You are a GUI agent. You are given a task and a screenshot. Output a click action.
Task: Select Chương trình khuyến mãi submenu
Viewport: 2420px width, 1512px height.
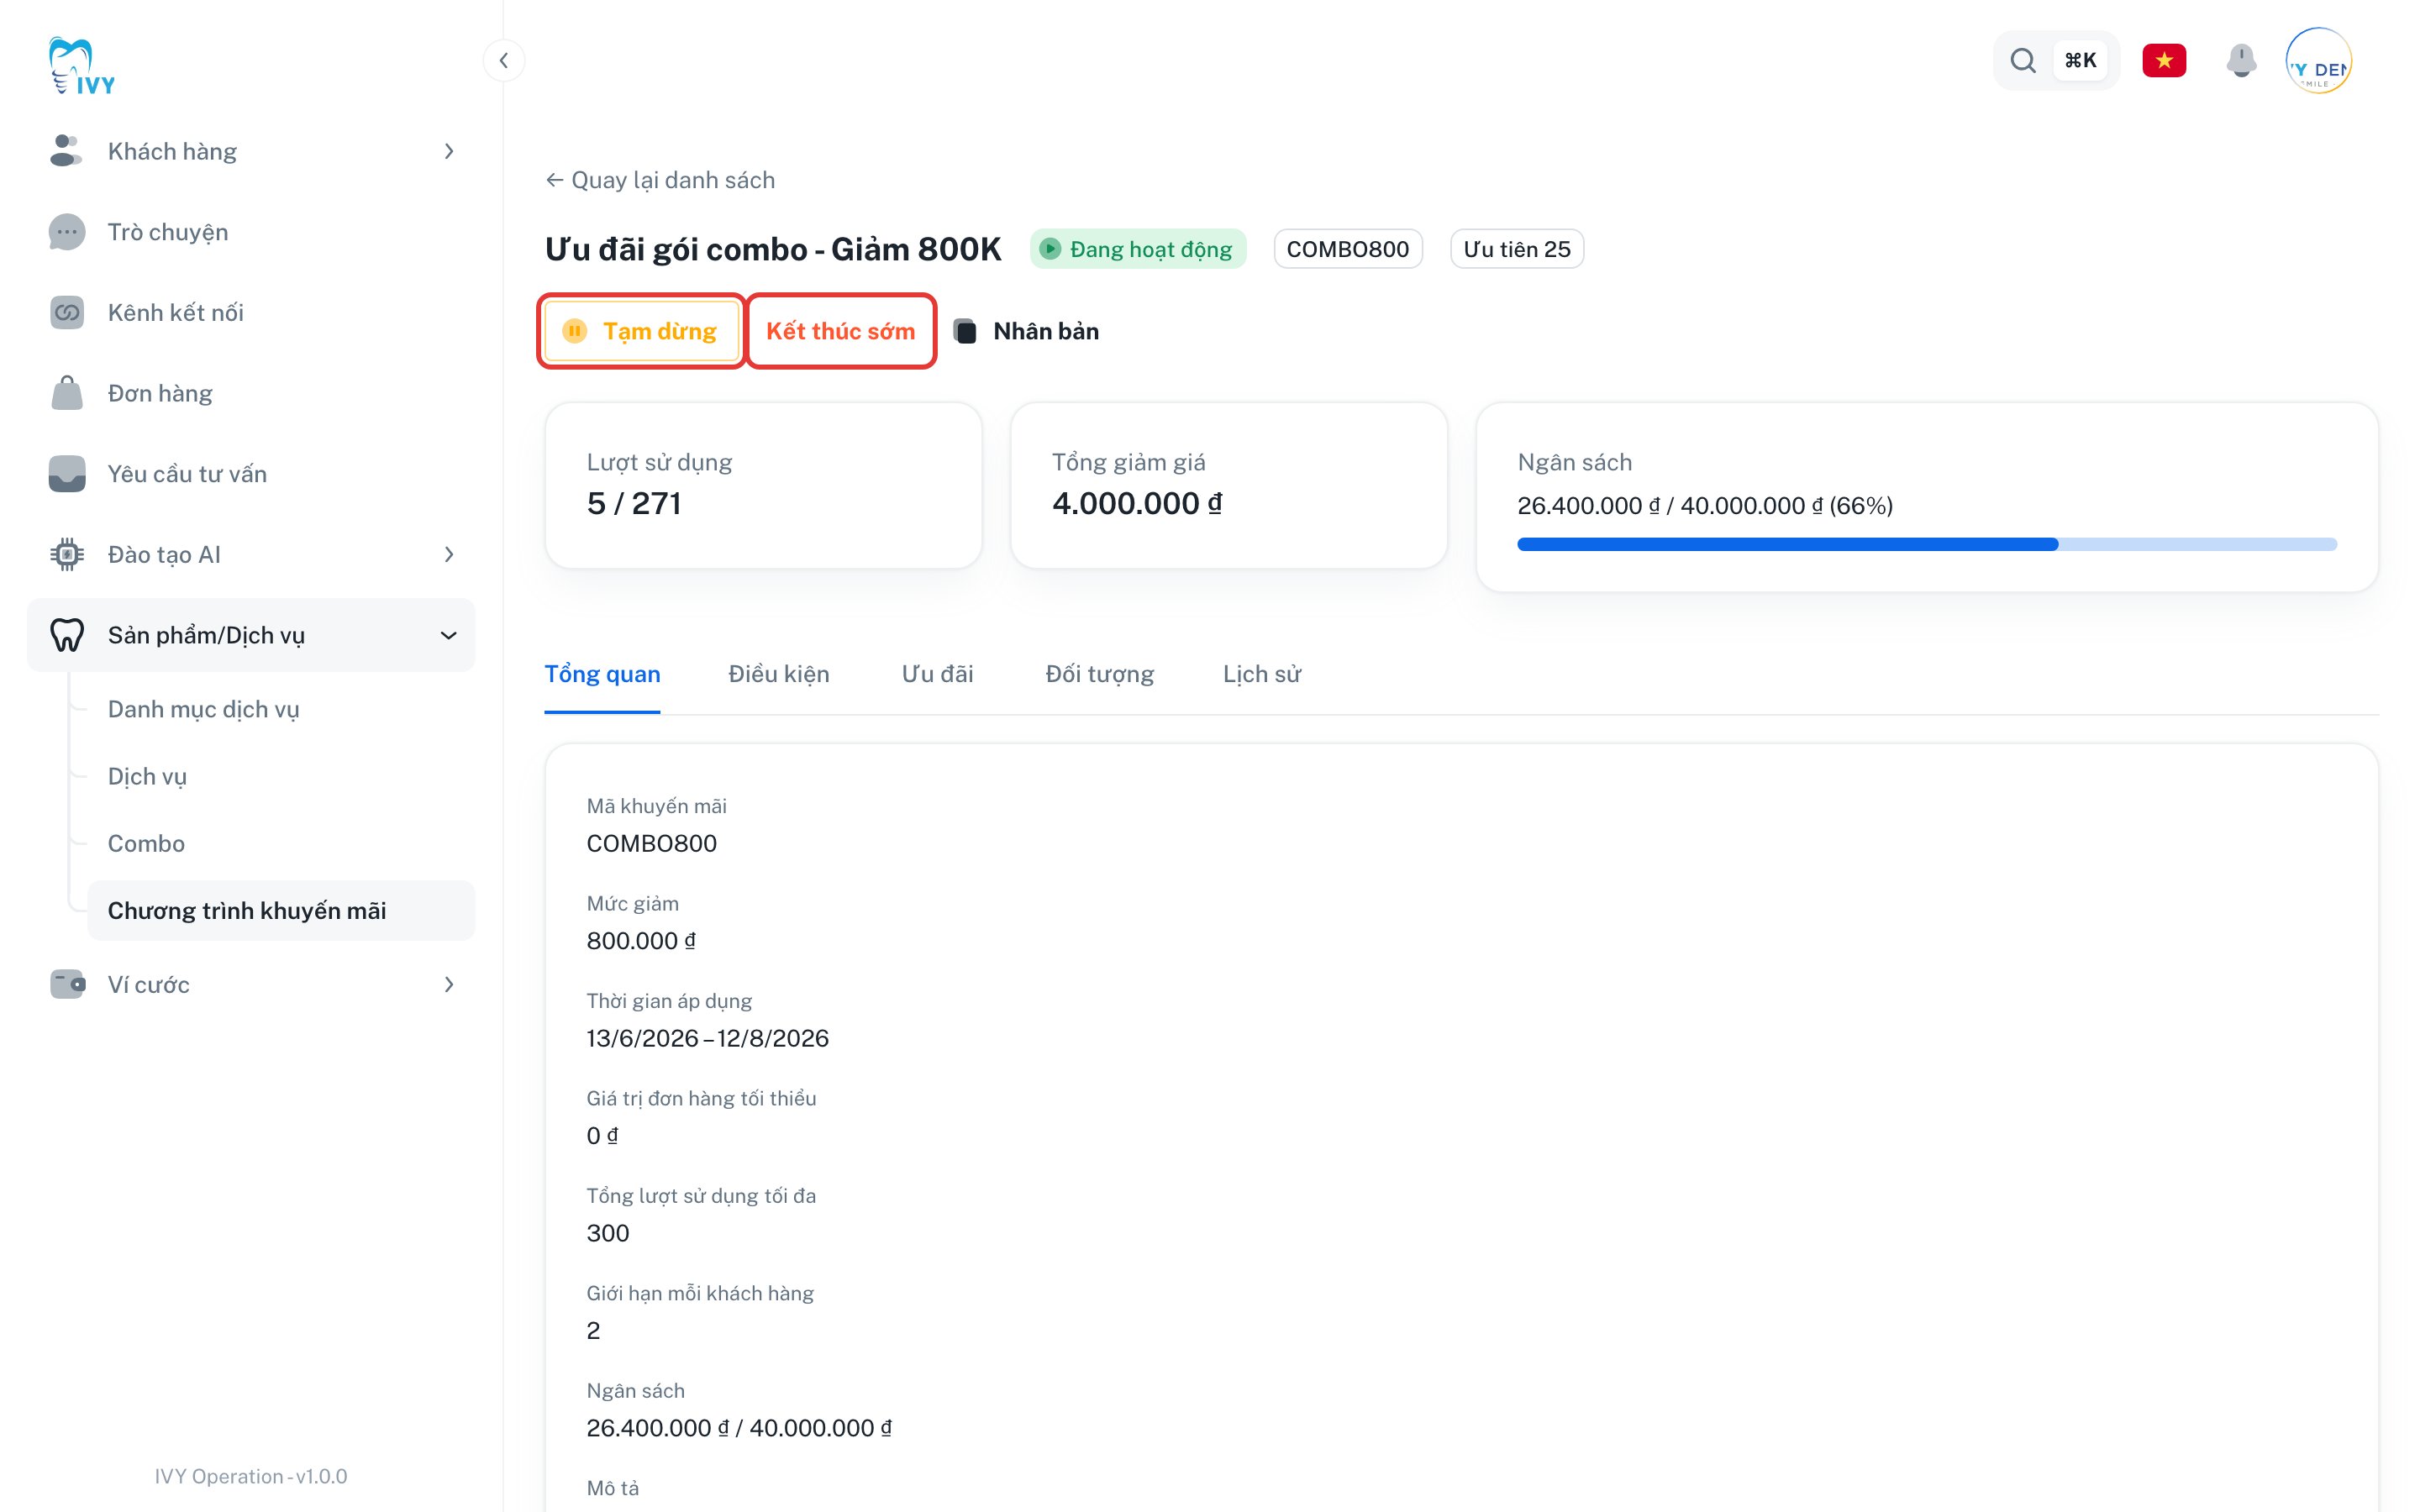click(x=281, y=910)
